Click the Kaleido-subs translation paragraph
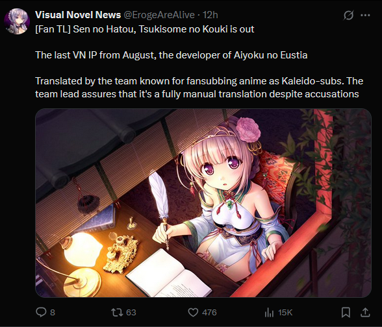Screen dimensions: 382x327 tap(199, 88)
